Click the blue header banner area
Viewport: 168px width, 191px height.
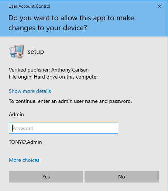(84, 18)
